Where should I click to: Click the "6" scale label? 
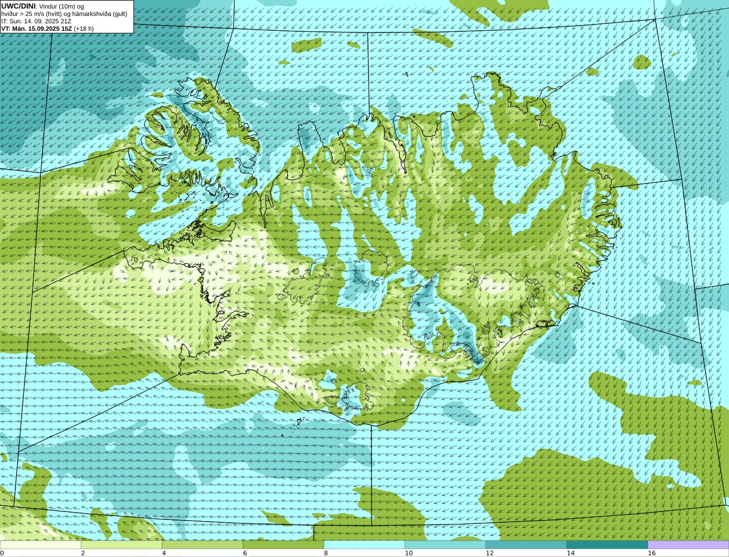pos(245,553)
